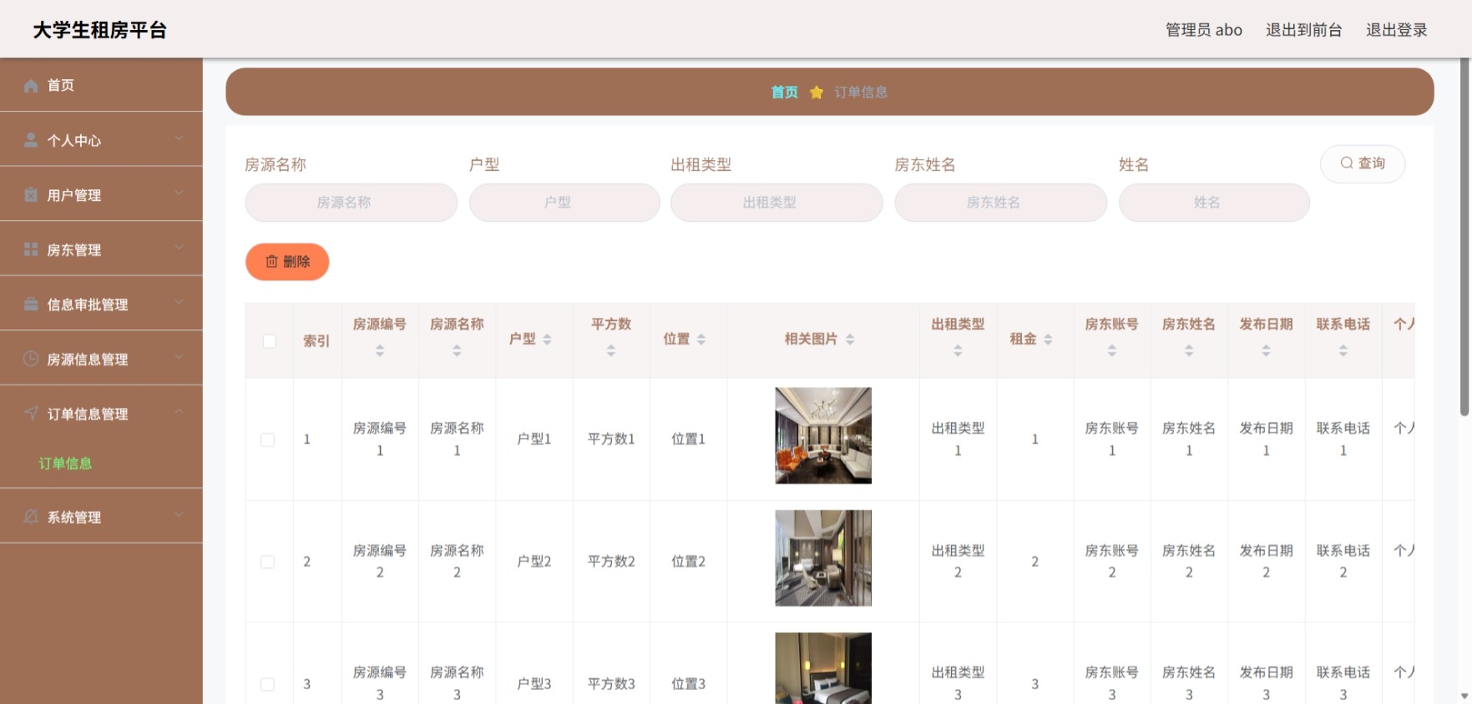1472x704 pixels.
Task: Click the orange 删除 button
Action: pyautogui.click(x=287, y=262)
